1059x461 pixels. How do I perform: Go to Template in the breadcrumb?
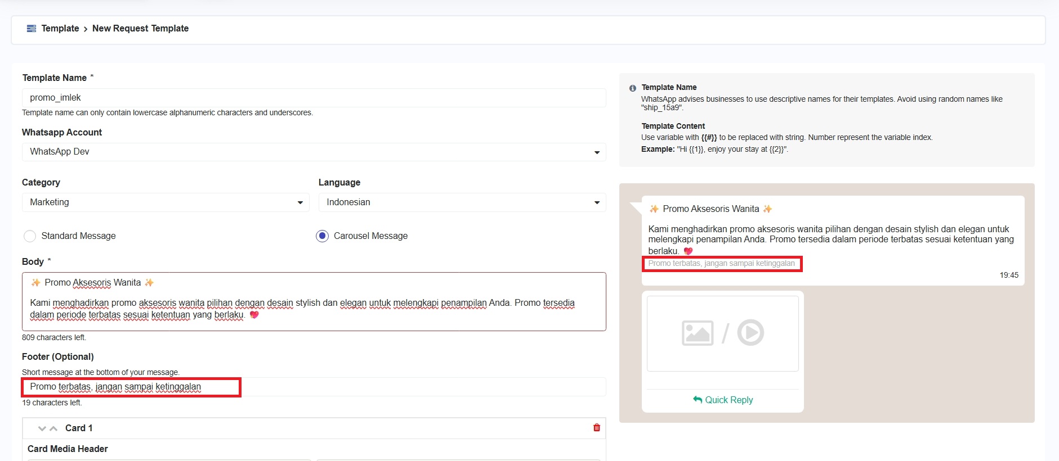(x=60, y=29)
